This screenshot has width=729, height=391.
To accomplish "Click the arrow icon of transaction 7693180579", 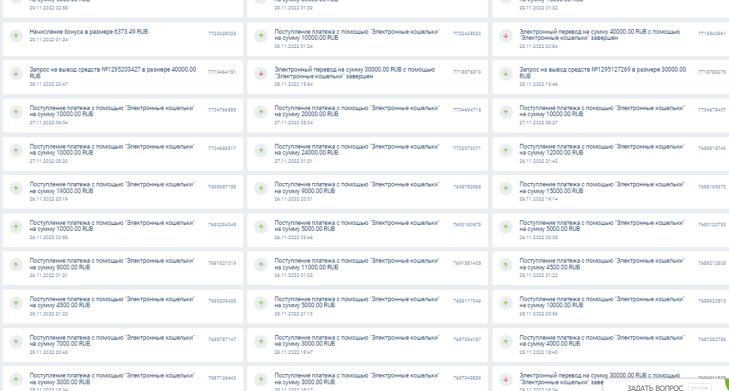I will coord(261,227).
